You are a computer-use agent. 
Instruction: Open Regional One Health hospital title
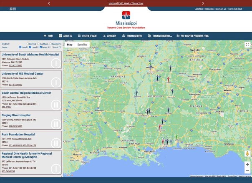click(x=27, y=155)
